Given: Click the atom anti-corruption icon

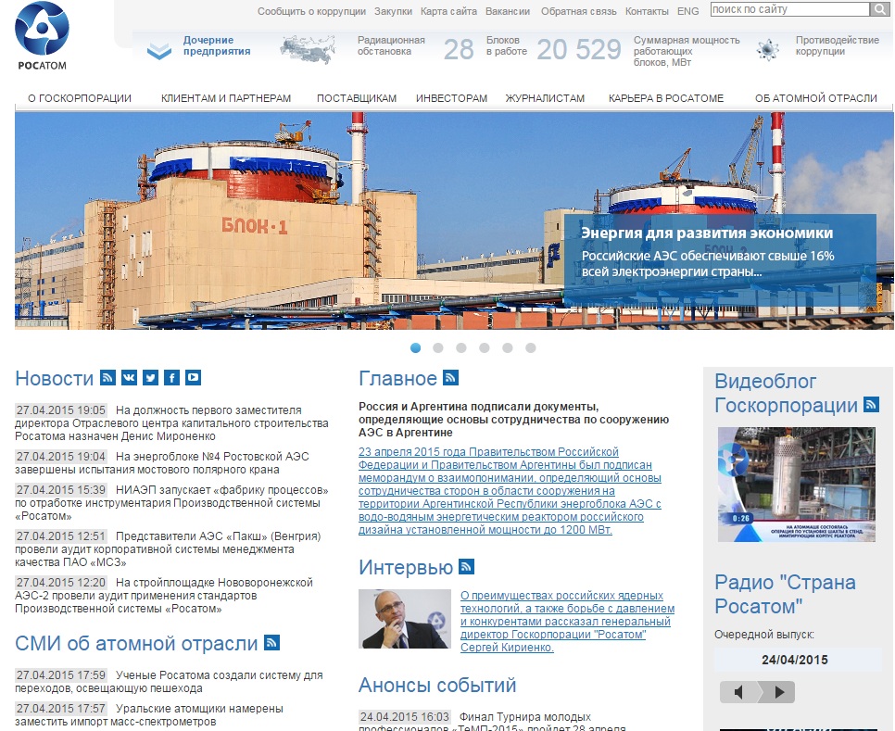Looking at the screenshot, I should pos(768,50).
